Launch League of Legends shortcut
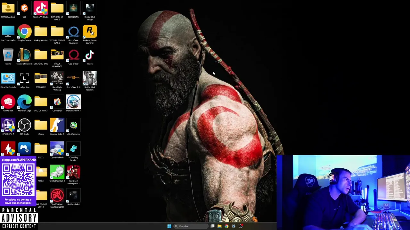Image resolution: width=410 pixels, height=230 pixels. point(24,57)
